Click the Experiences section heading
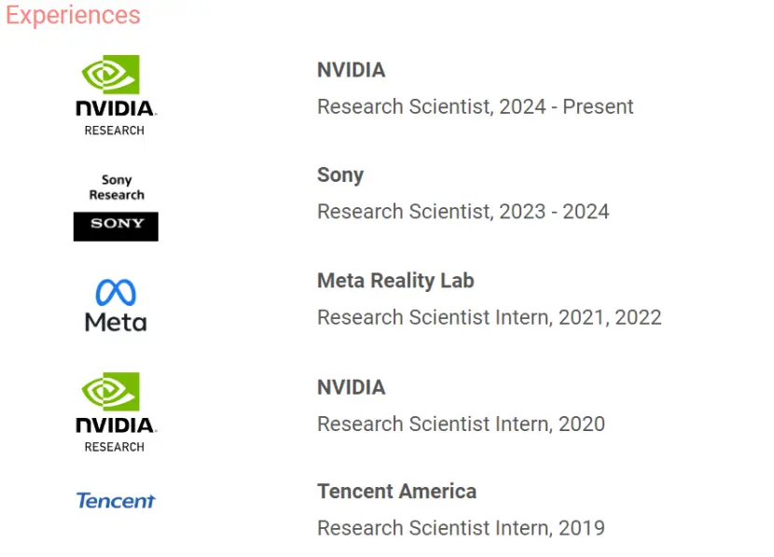Viewport: 774px width, 557px height. pyautogui.click(x=73, y=16)
